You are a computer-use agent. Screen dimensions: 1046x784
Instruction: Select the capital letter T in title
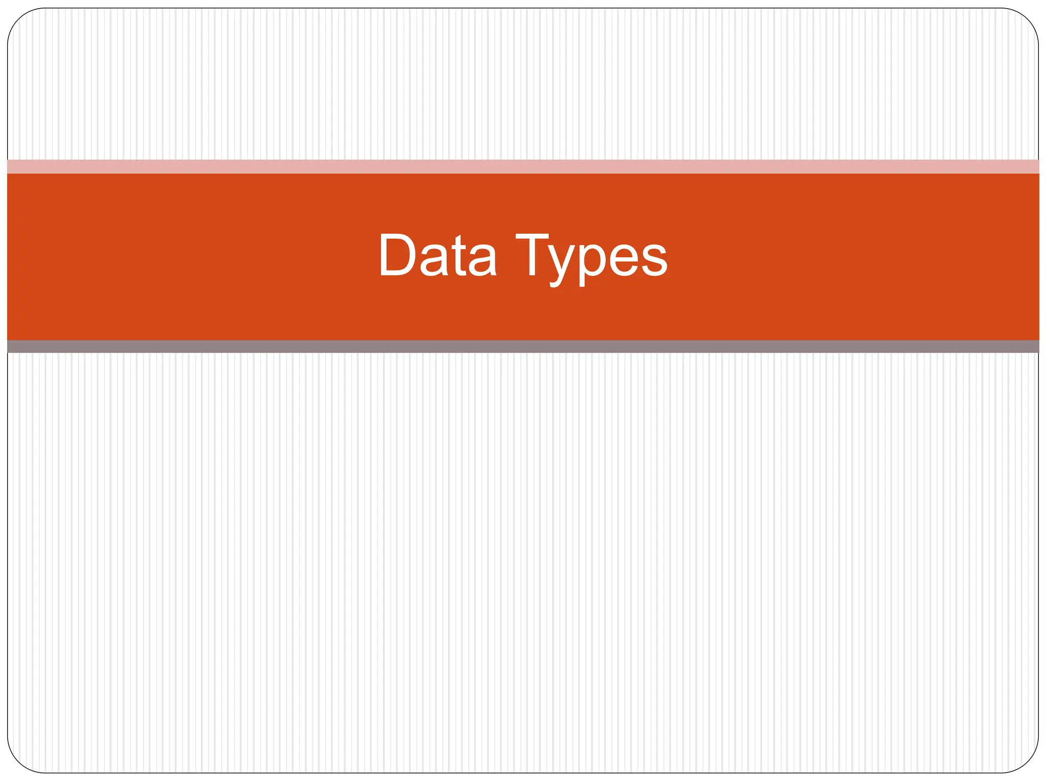point(532,255)
